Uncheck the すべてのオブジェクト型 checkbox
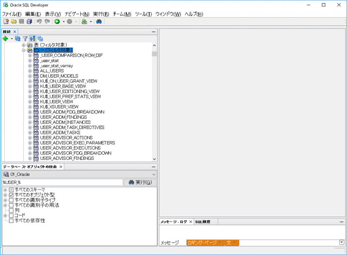347x255 pixels. [x=11, y=195]
